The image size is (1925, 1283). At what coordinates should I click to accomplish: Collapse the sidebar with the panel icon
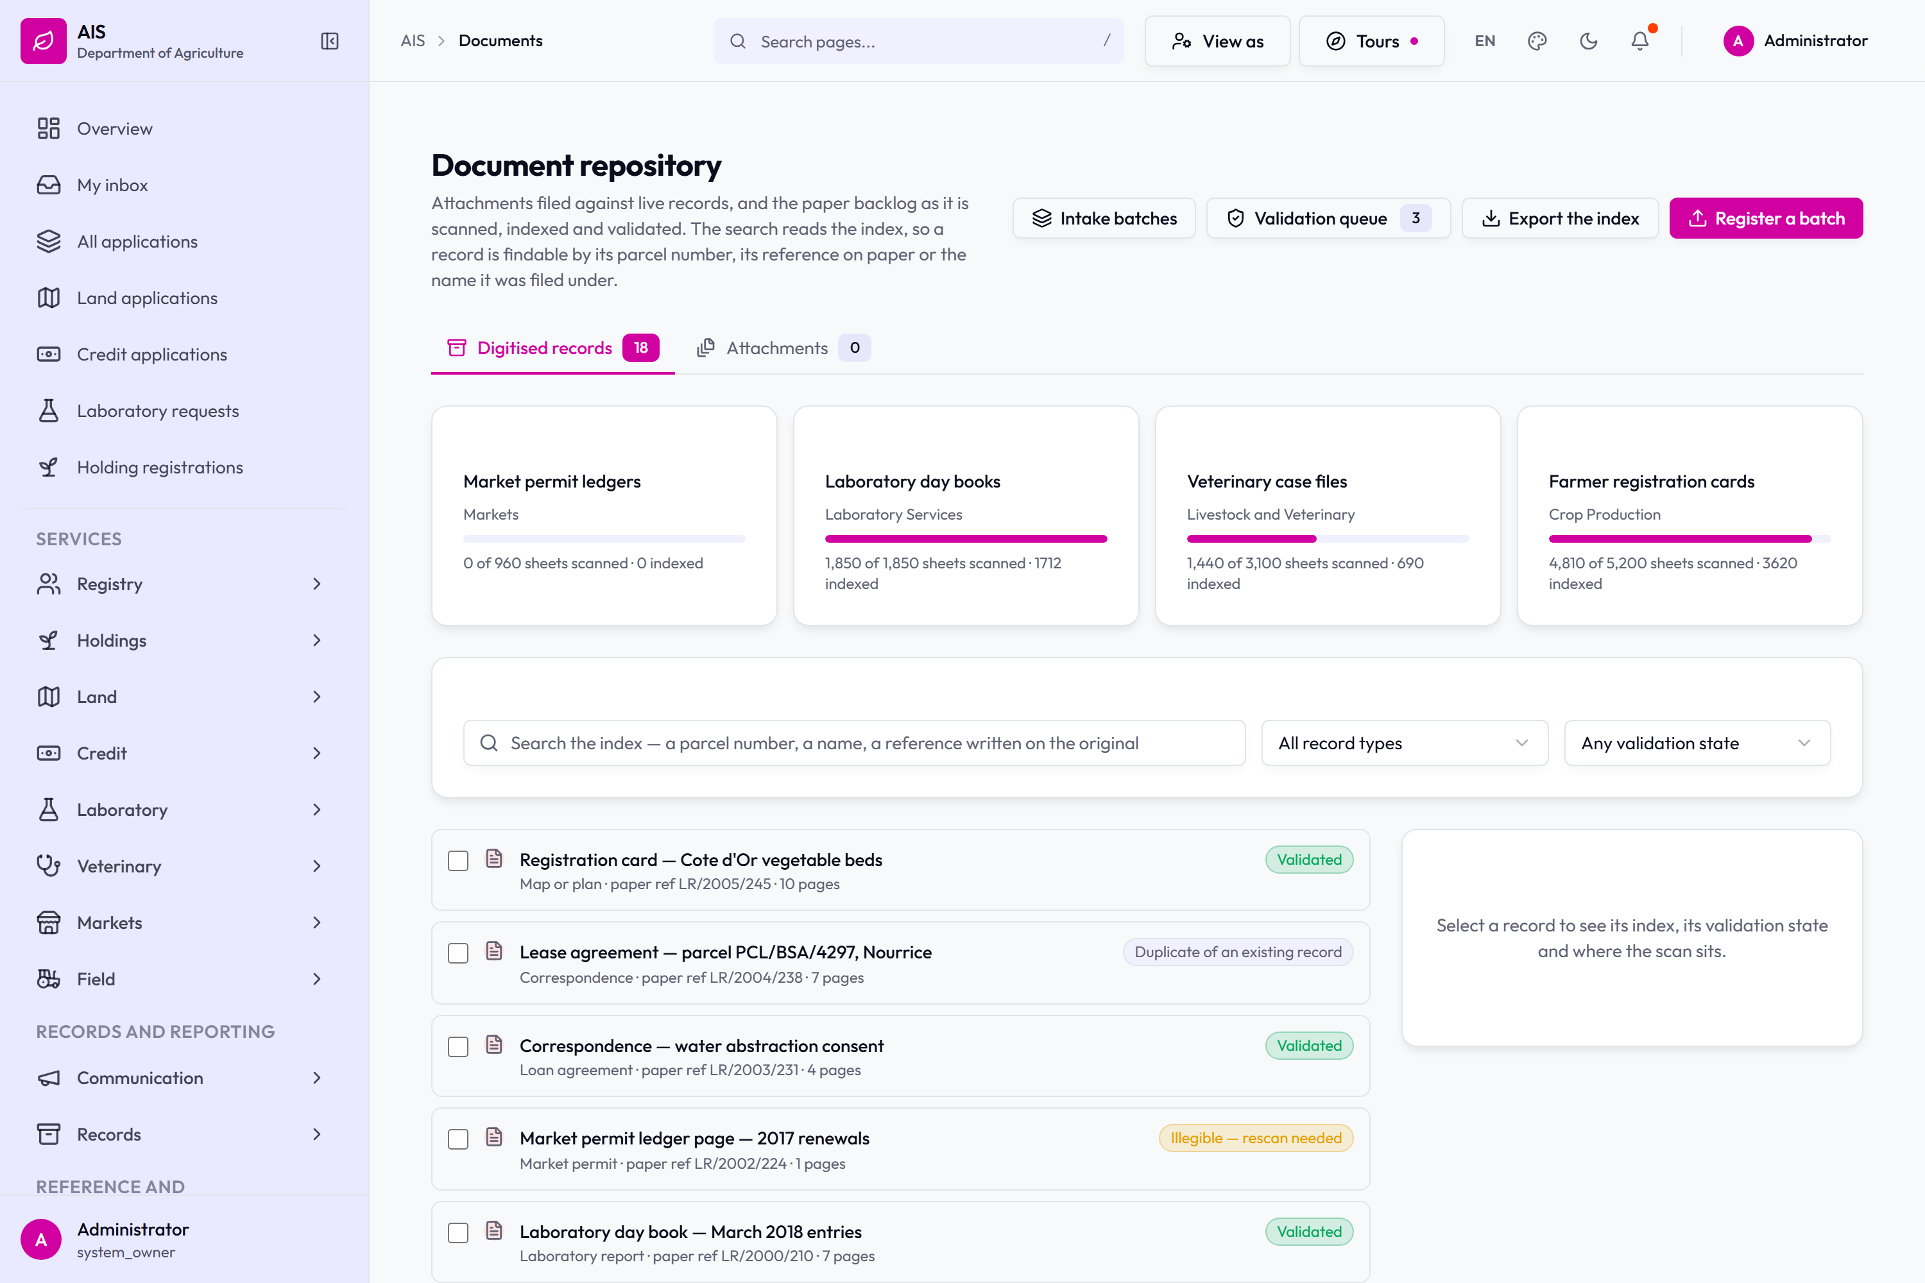click(x=330, y=41)
